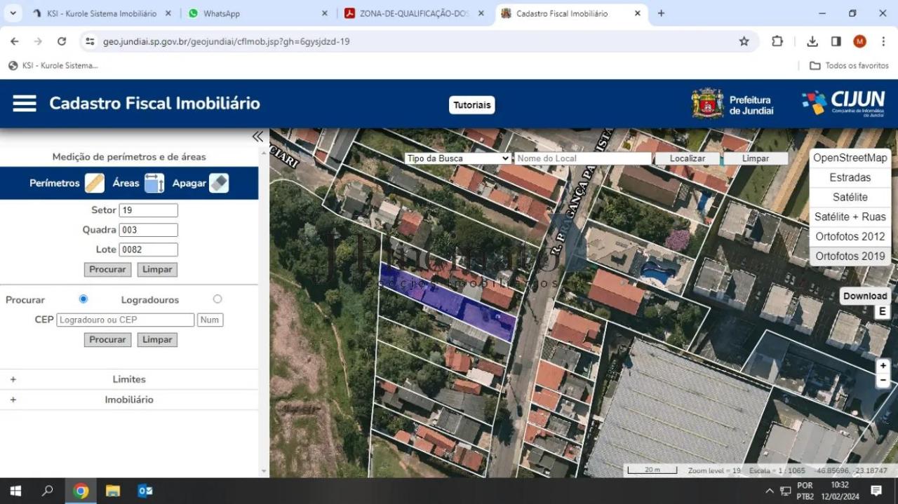898x504 pixels.
Task: Click the Tutoriais button
Action: tap(472, 105)
